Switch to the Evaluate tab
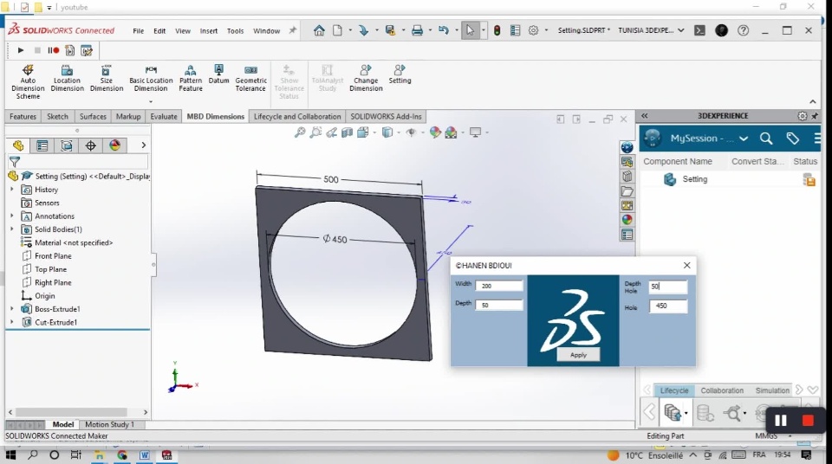This screenshot has height=464, width=832. [164, 117]
